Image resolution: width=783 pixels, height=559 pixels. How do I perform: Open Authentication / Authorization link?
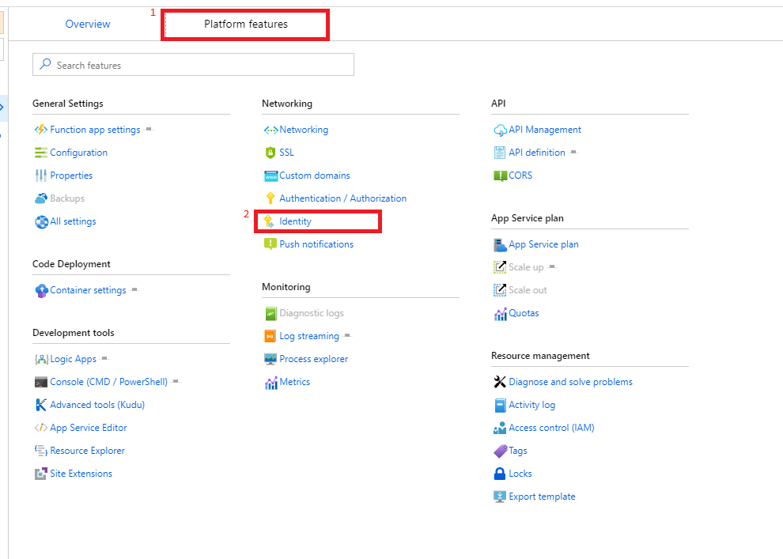pyautogui.click(x=342, y=198)
